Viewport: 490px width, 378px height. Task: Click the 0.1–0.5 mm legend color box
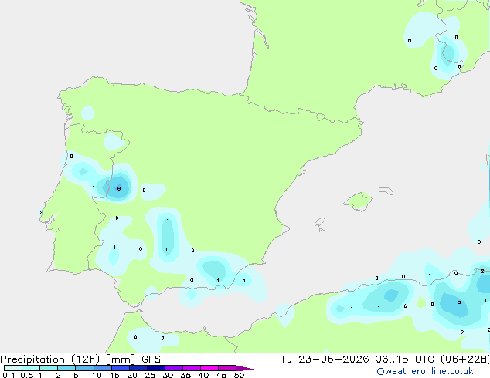[x=13, y=368]
